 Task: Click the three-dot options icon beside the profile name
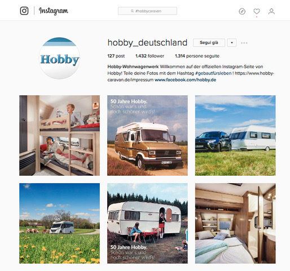244,43
